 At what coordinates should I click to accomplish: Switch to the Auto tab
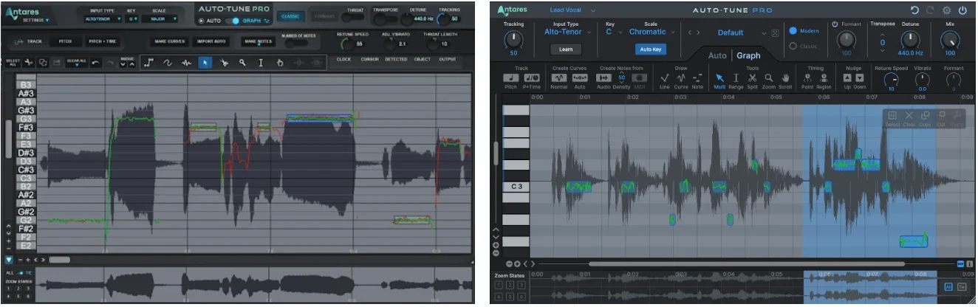click(717, 55)
